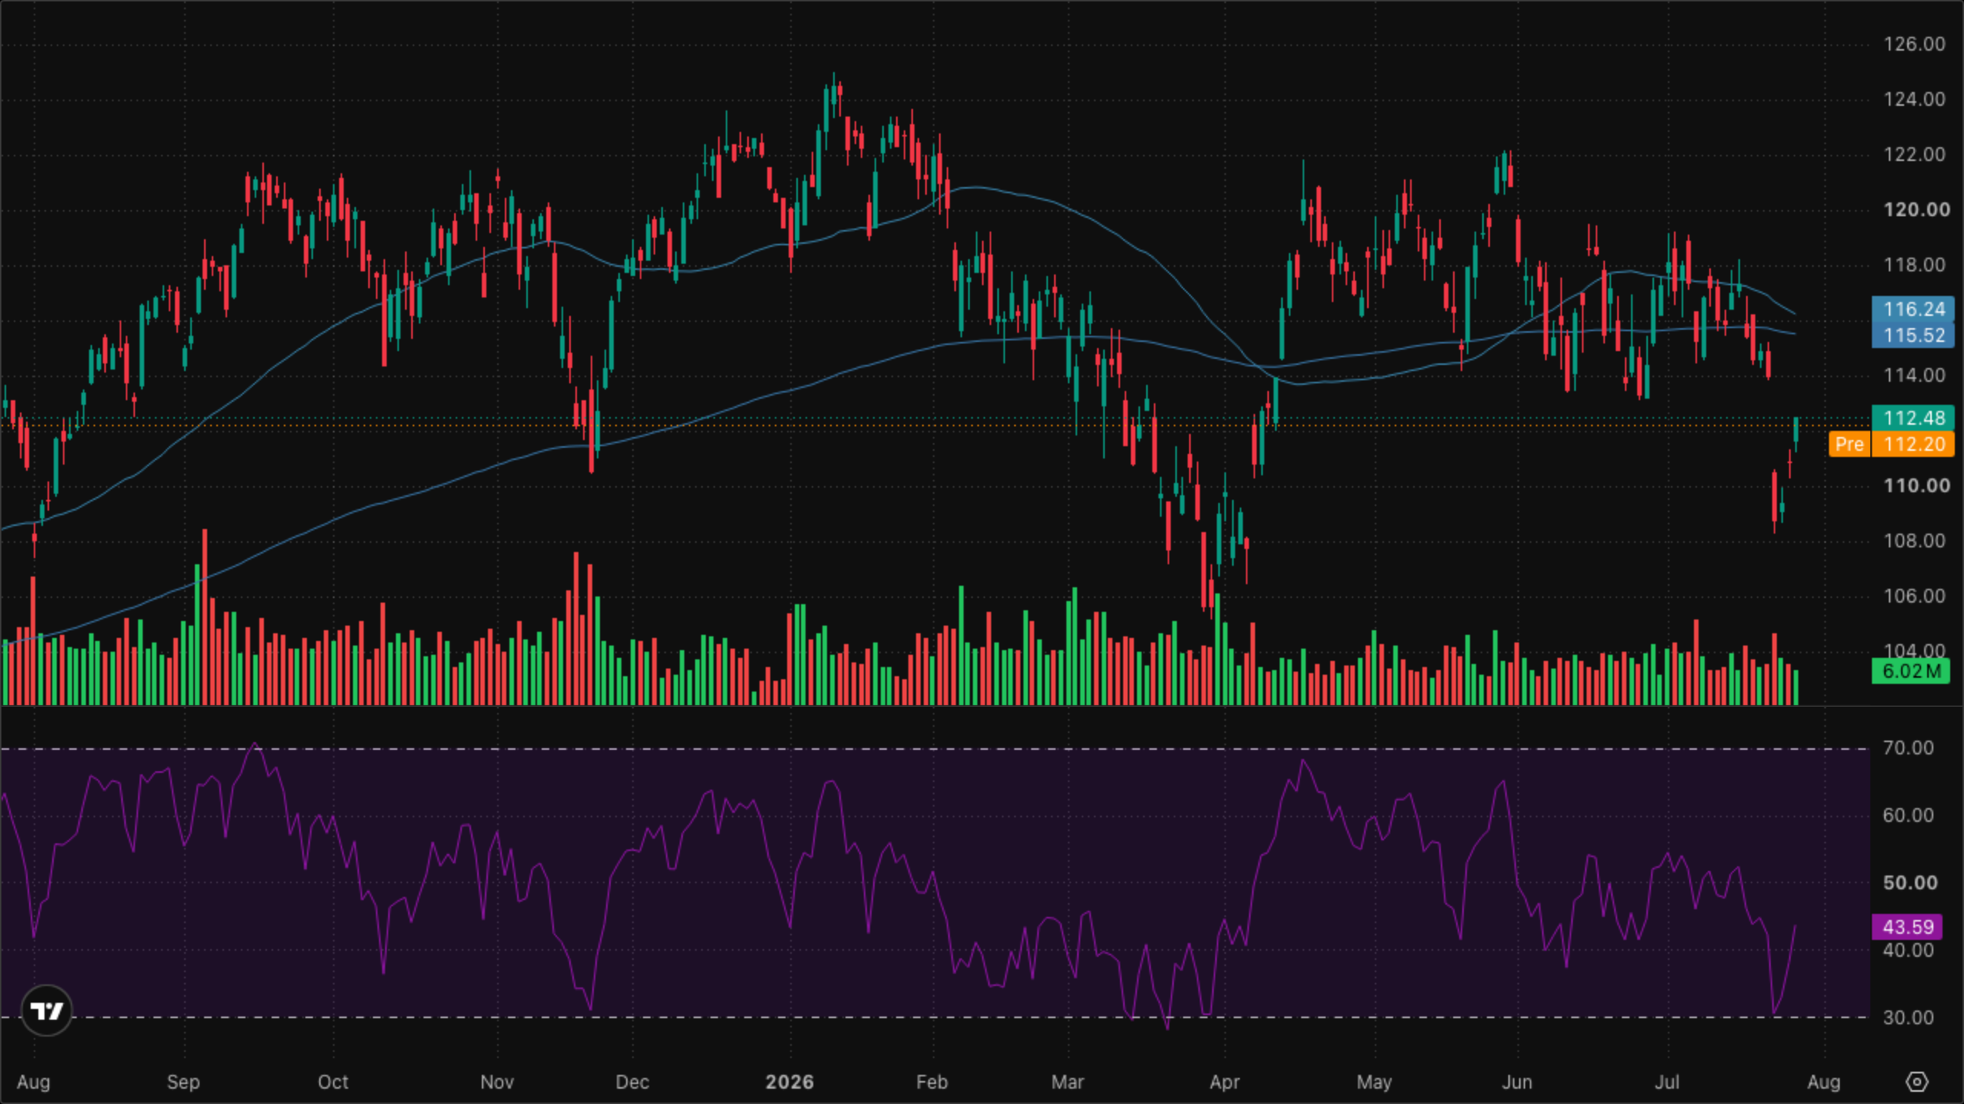Screen dimensions: 1964x1104
Task: Click the 30.00 RSI oversold level
Action: click(1908, 1017)
